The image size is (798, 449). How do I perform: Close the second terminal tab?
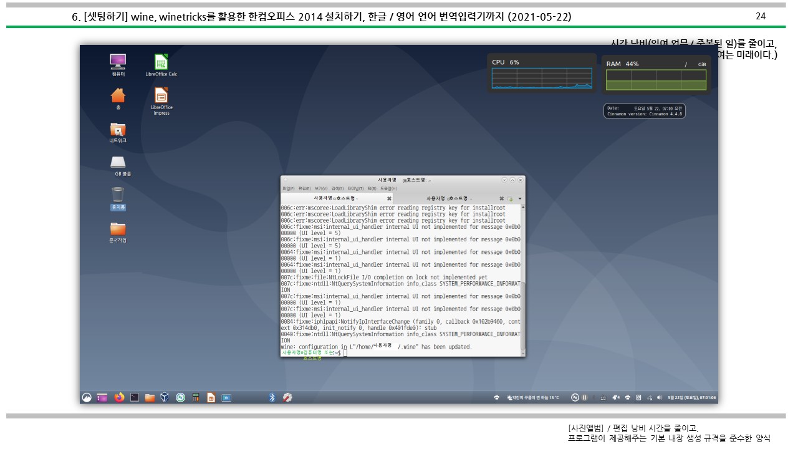[501, 198]
